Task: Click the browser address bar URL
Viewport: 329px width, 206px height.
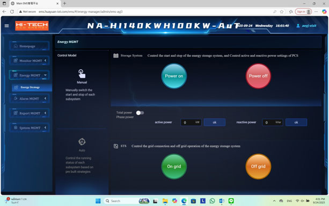Action: [81, 12]
